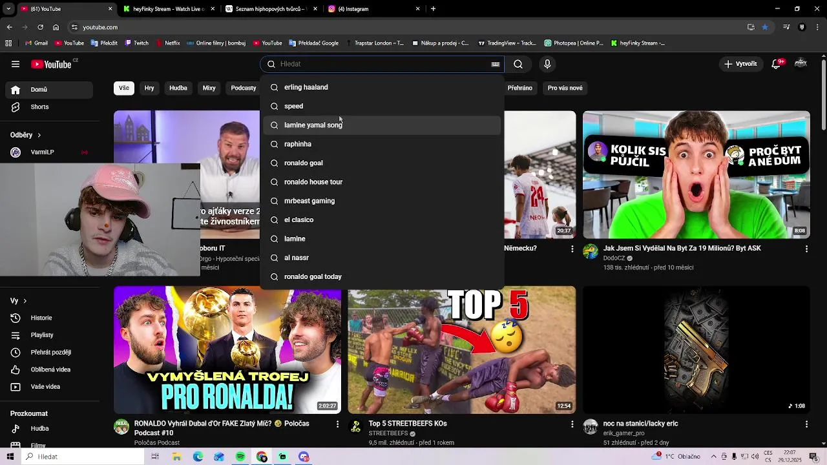Open the Top 5 STREETBEEFS KOs thumbnail
Screen dimensions: 827x465
tap(462, 349)
